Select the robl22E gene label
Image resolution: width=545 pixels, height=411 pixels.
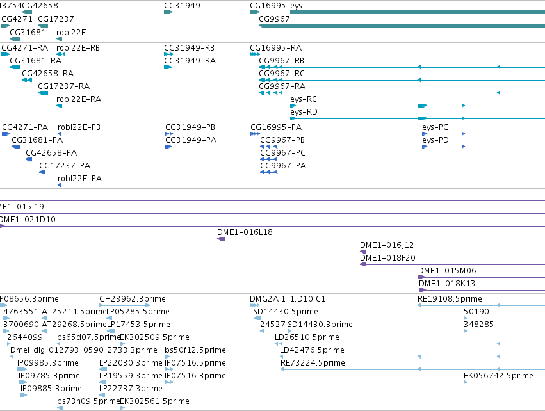[x=71, y=33]
